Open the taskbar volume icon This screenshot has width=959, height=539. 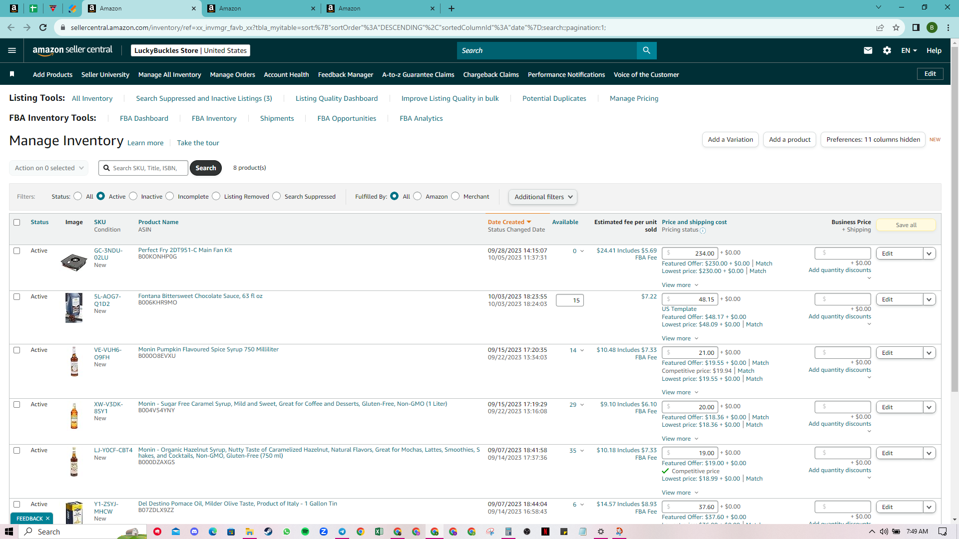pyautogui.click(x=884, y=532)
